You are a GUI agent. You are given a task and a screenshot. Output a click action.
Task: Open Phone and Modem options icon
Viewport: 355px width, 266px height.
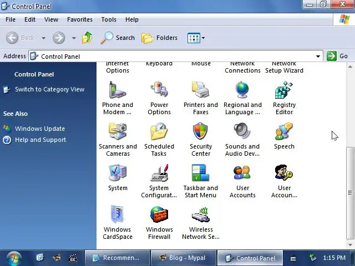point(117,90)
